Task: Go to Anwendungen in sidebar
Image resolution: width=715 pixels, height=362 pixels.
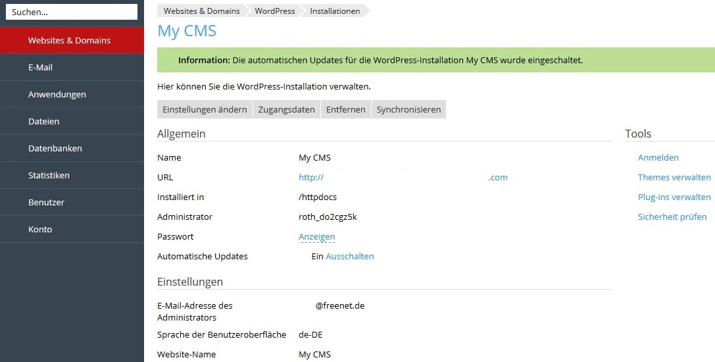Action: 72,95
